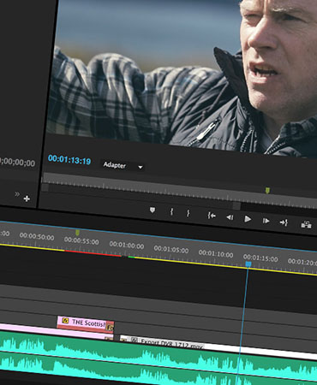Expand the double-chevron overflow menu
The width and height of the screenshot is (317, 385).
point(17,194)
